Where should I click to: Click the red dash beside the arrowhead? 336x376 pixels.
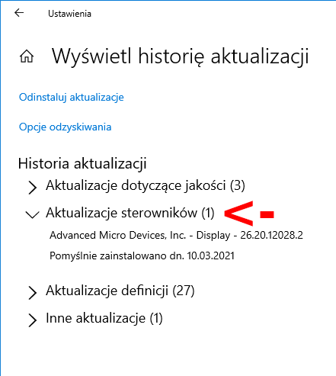267,214
